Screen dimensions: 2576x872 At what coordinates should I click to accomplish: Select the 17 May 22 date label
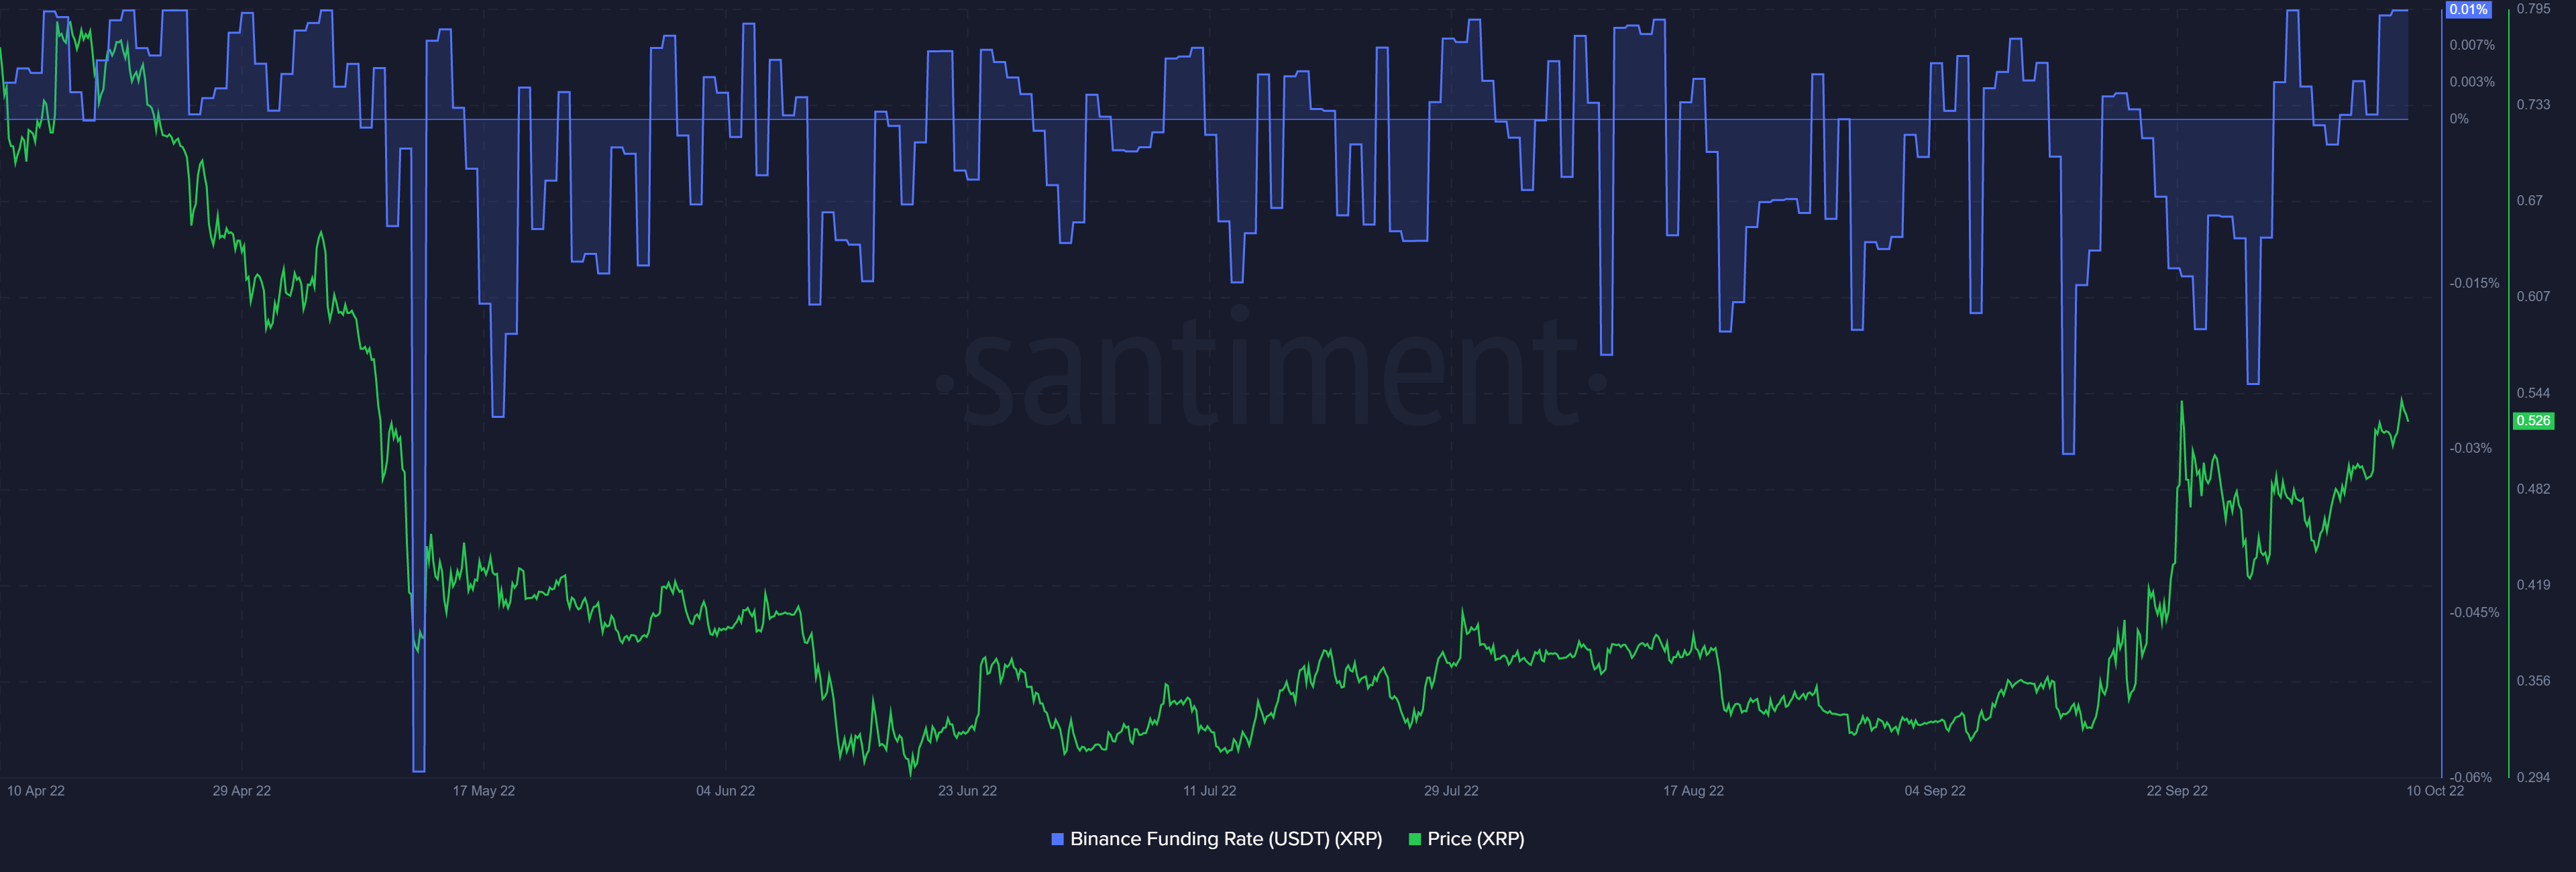(483, 791)
